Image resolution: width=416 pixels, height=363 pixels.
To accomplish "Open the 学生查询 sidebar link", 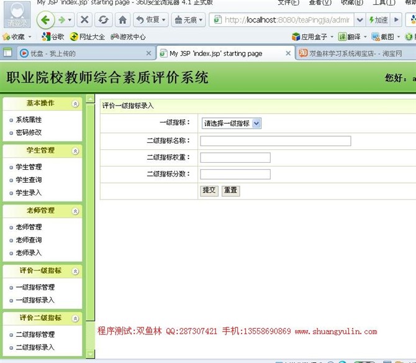I will click(x=29, y=180).
